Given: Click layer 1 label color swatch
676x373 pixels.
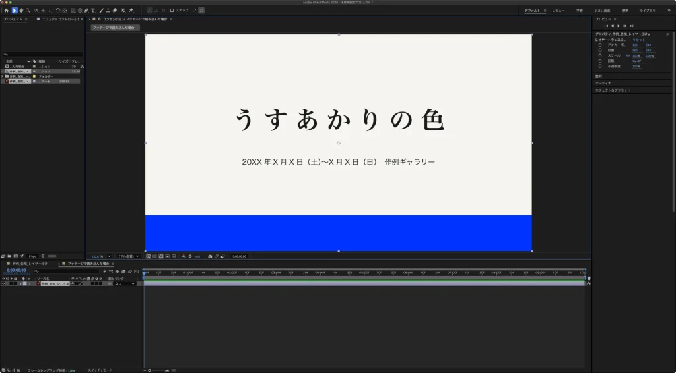Looking at the screenshot, I should tap(24, 284).
